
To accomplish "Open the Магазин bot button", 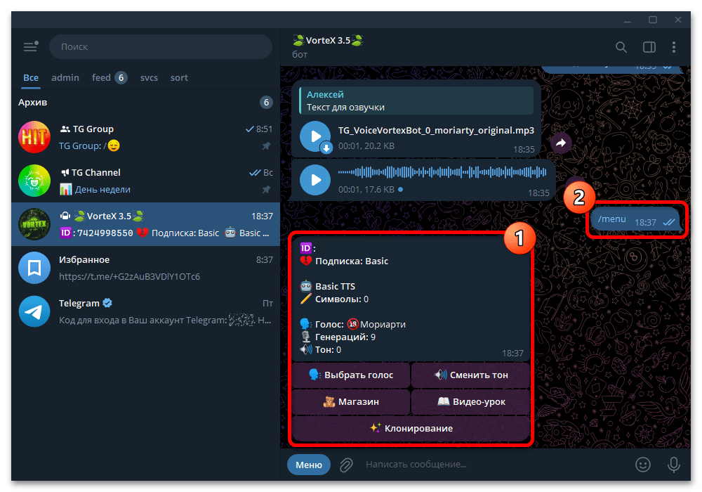I will coord(351,401).
